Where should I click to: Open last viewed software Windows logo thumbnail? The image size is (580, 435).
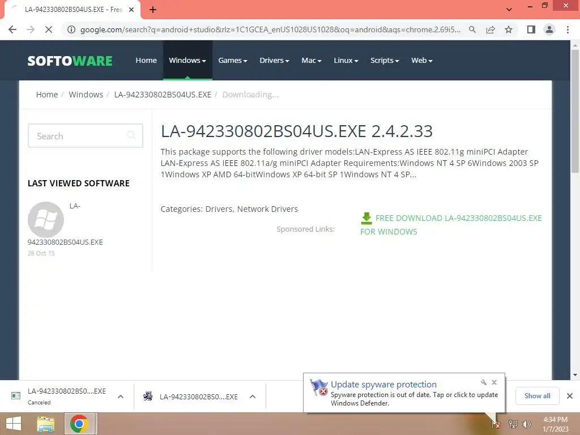tap(46, 220)
